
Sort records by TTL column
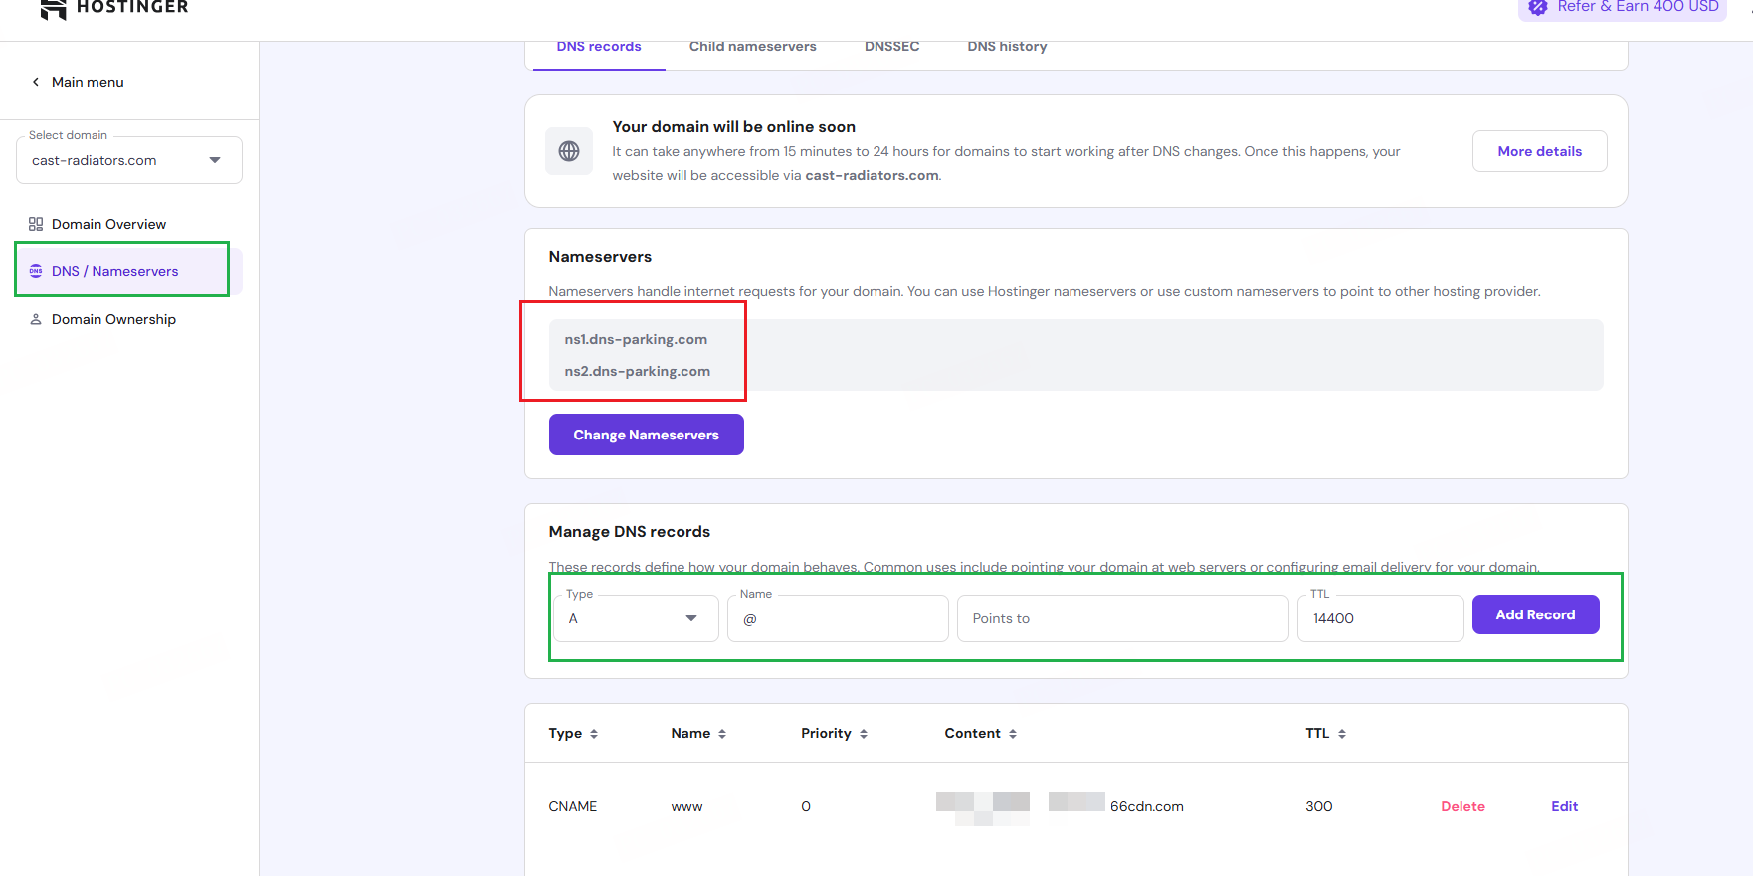[x=1342, y=734]
